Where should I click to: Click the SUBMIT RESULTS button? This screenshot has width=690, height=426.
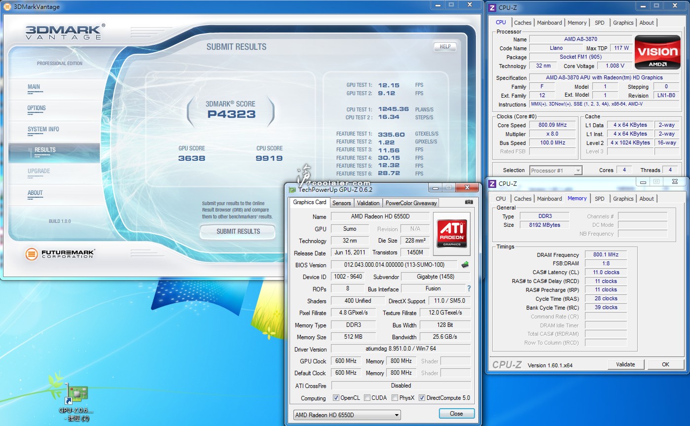(x=238, y=232)
